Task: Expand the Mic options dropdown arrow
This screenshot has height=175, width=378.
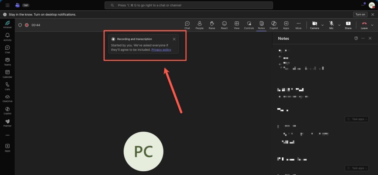Action: coord(339,25)
